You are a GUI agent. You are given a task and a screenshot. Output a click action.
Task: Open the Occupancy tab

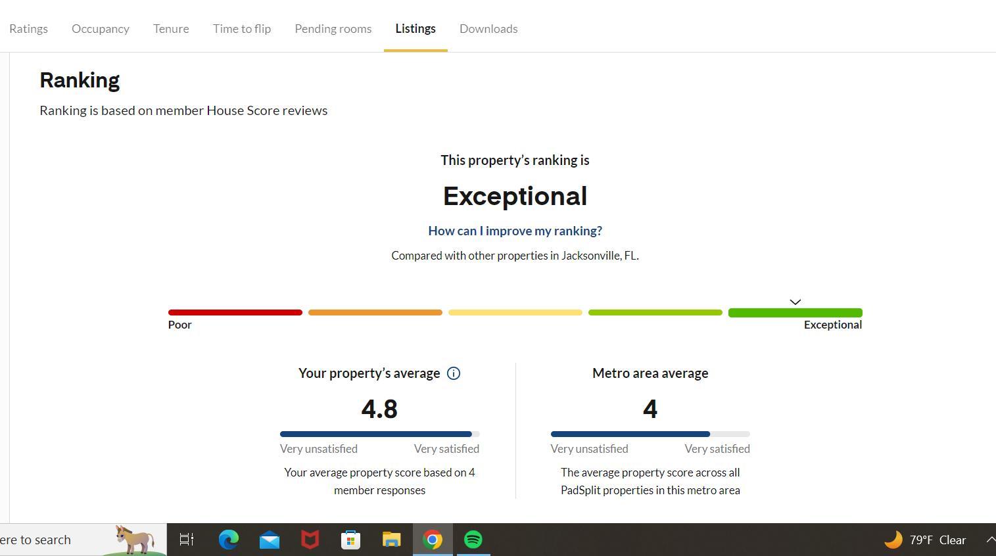pyautogui.click(x=101, y=29)
